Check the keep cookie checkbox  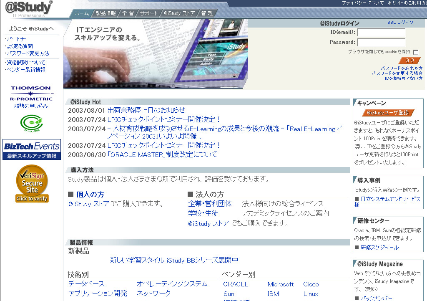[416, 52]
